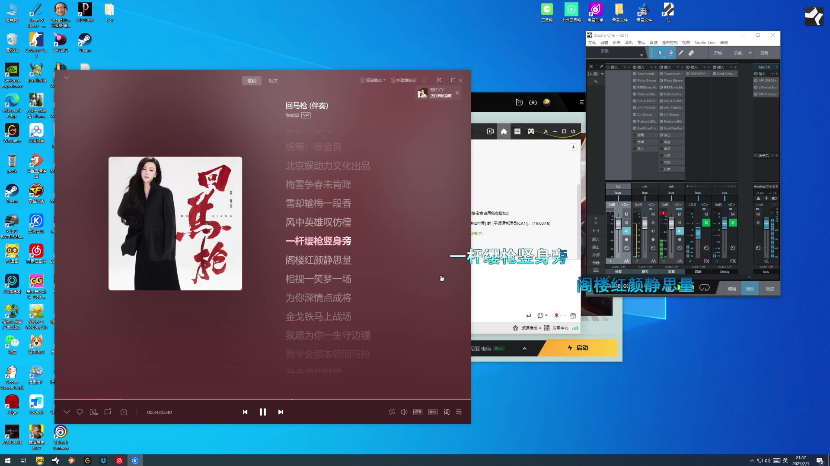Toggle monitor on the 唱歌 channel
The height and width of the screenshot is (466, 830).
(680, 231)
